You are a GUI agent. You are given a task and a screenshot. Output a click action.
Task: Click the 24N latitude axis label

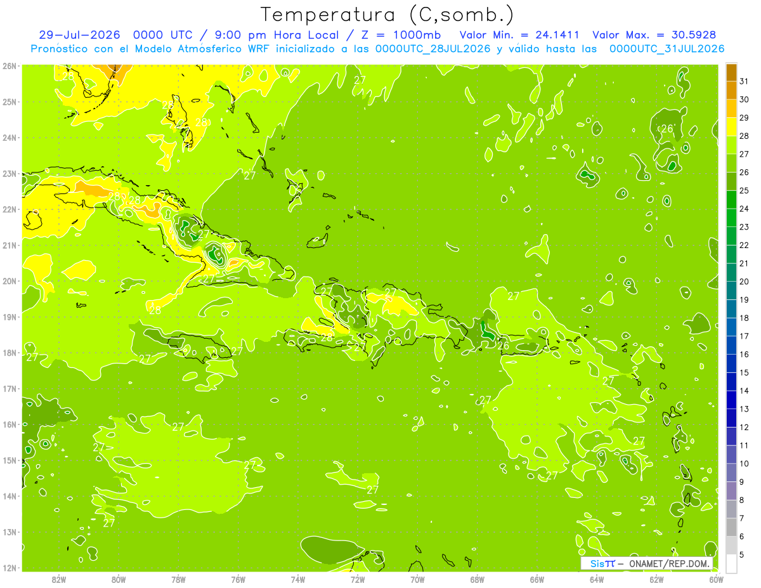tap(9, 137)
